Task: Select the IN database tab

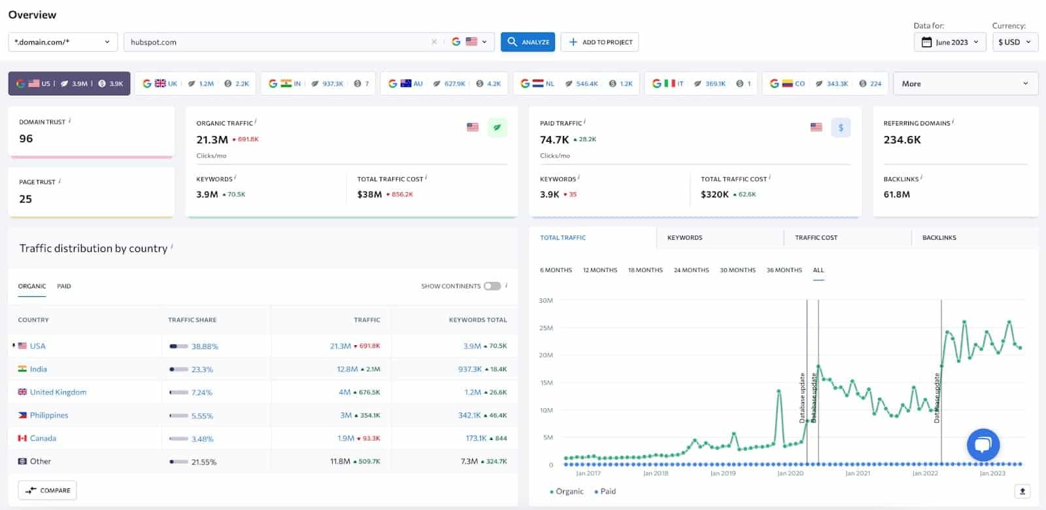Action: click(318, 84)
